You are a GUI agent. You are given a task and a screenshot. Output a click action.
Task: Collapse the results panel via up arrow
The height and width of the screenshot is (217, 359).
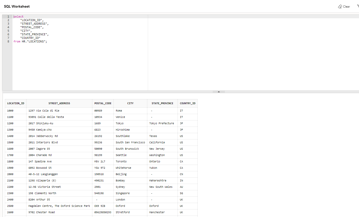pos(218,92)
